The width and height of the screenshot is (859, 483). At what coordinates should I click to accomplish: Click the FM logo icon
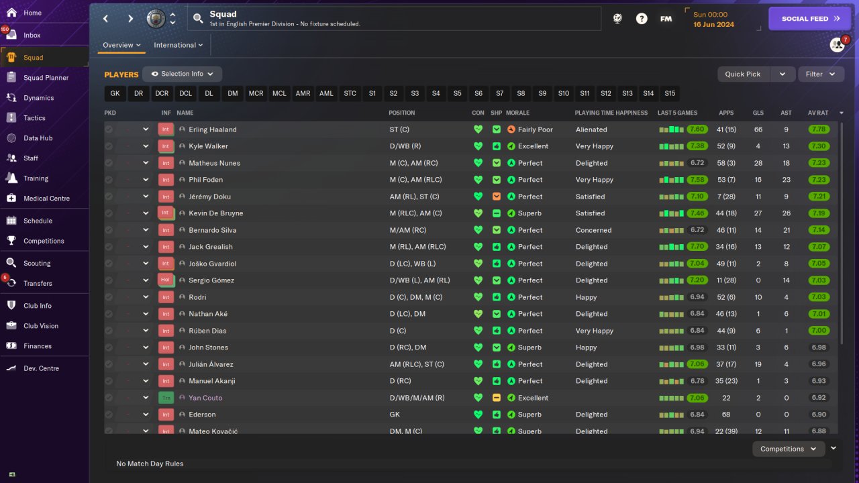(666, 19)
